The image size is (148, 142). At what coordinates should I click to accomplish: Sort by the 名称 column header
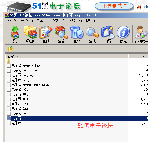[x=67, y=56]
